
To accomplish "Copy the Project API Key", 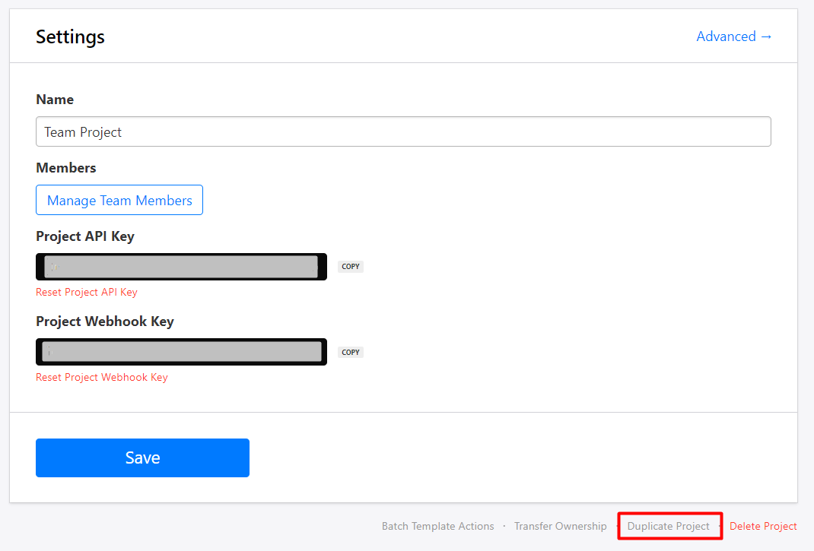I will coord(351,267).
